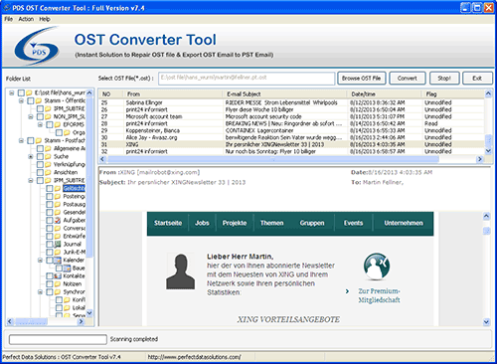Select the Conversation folder icon
This screenshot has height=364, width=497.
[58, 228]
